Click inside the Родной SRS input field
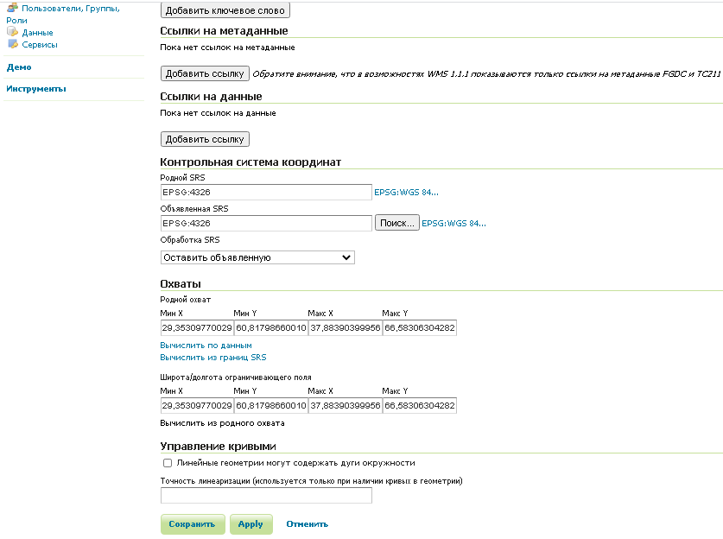This screenshot has height=539, width=723. [x=265, y=192]
